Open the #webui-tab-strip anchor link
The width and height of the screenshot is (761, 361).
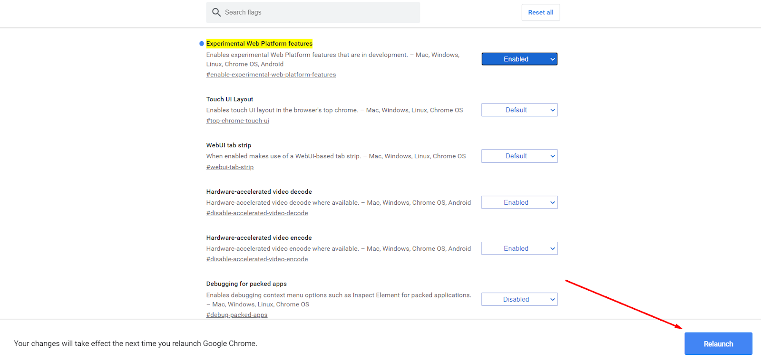pyautogui.click(x=230, y=167)
